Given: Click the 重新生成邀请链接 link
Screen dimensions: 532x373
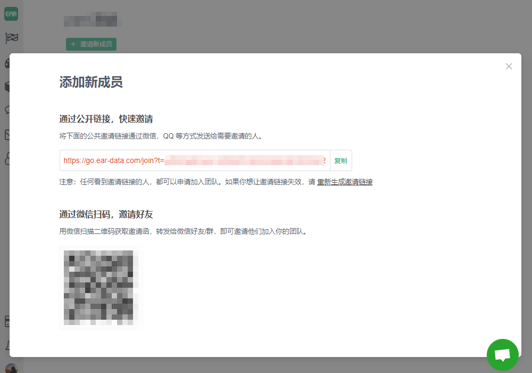Looking at the screenshot, I should click(345, 182).
